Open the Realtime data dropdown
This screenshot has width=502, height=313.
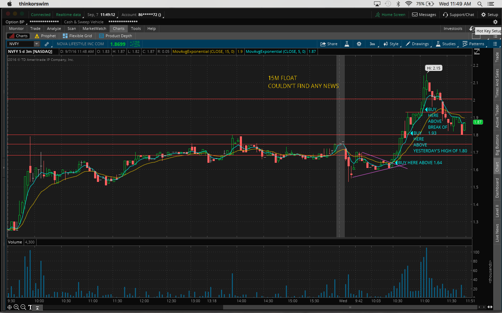click(69, 15)
